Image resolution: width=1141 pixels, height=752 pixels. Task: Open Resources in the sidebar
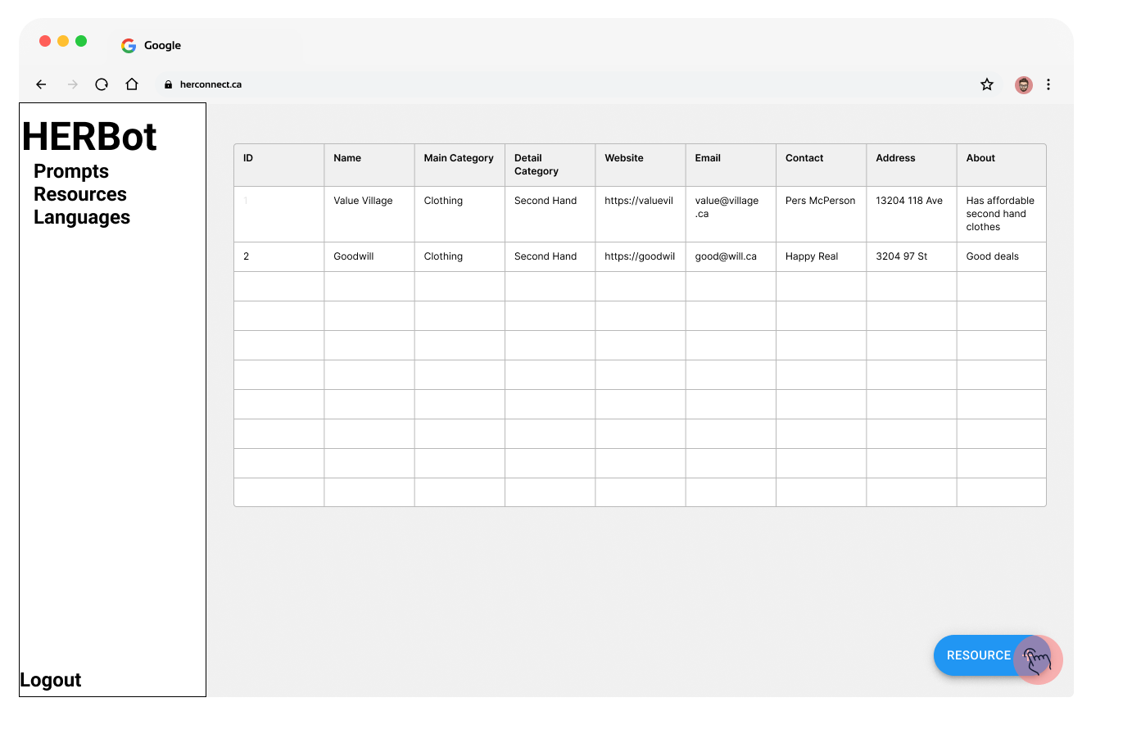(80, 194)
